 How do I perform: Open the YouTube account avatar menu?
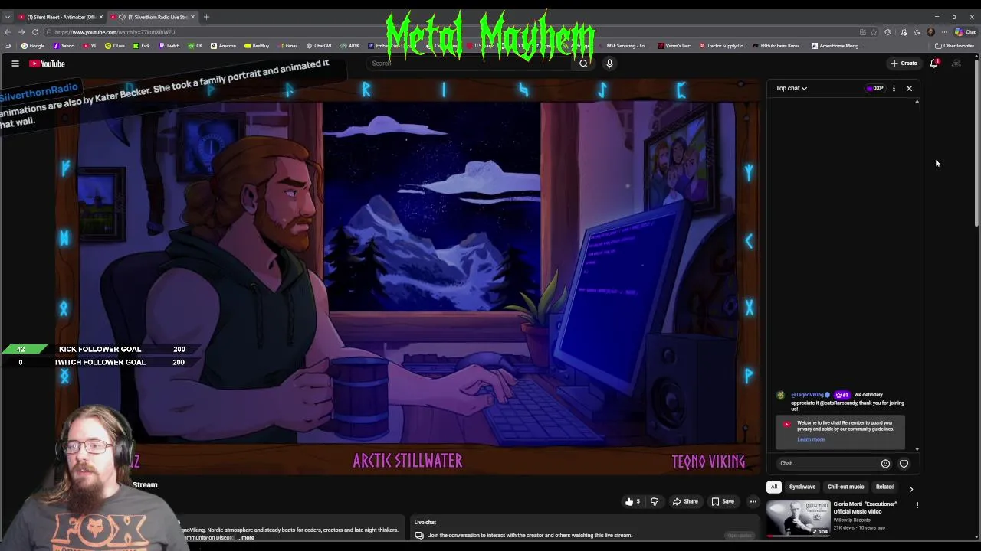[x=956, y=64]
